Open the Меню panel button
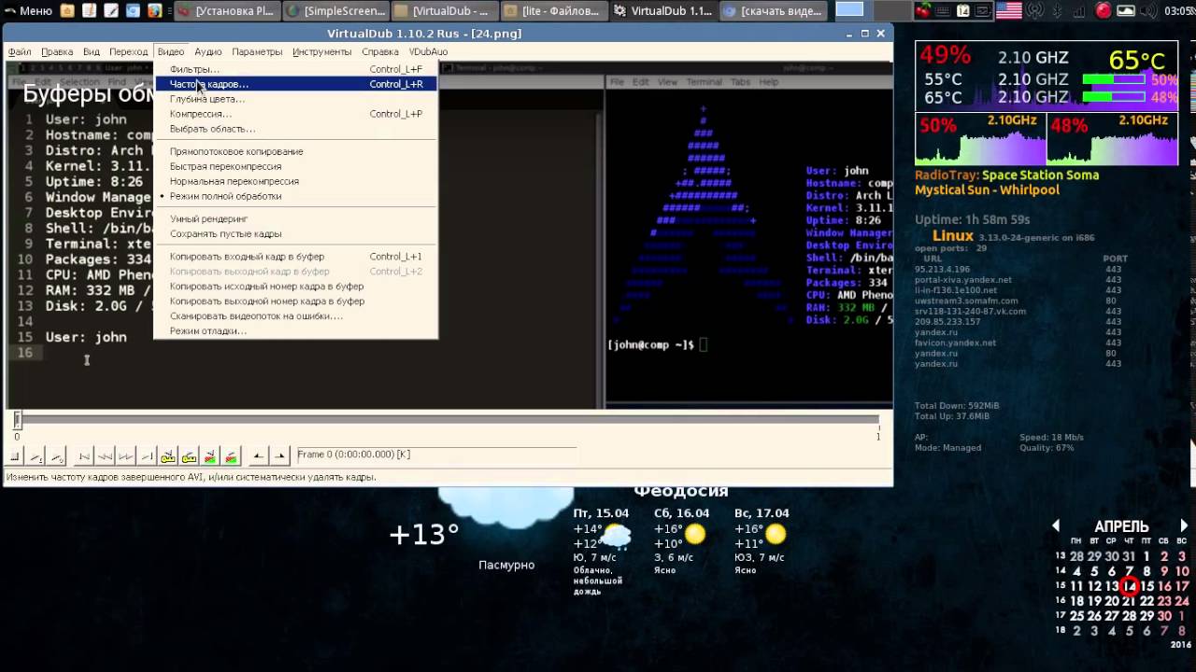The image size is (1196, 672). click(28, 11)
